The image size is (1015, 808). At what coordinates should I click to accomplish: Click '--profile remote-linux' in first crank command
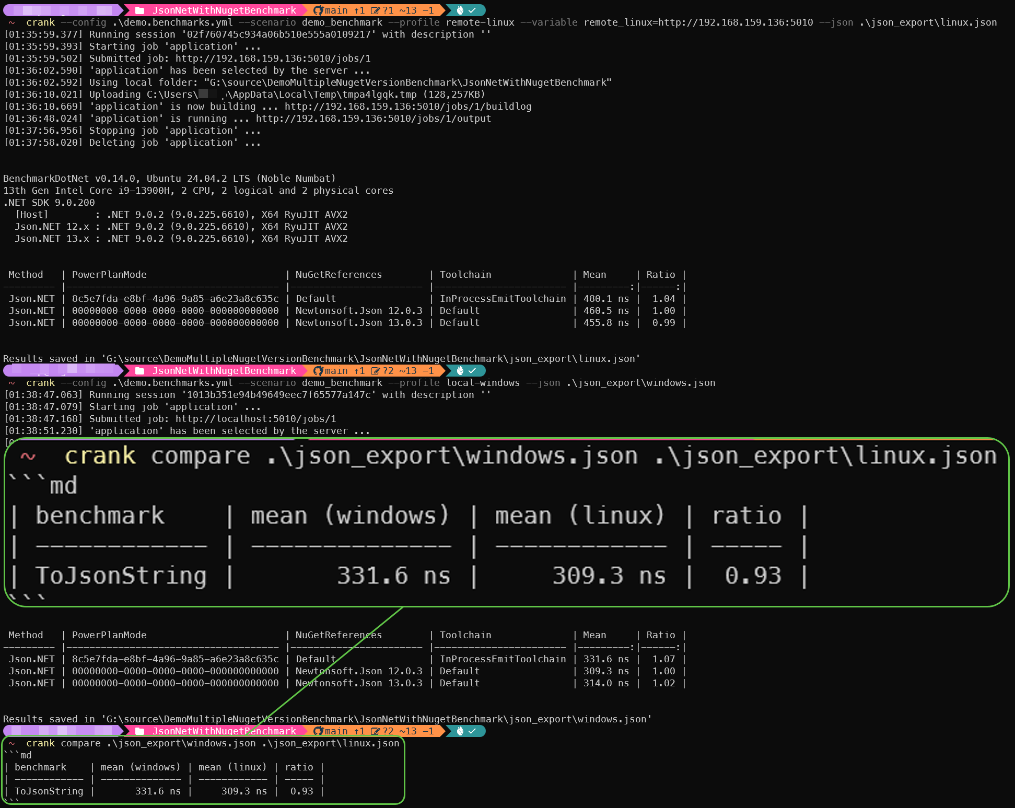click(x=451, y=22)
